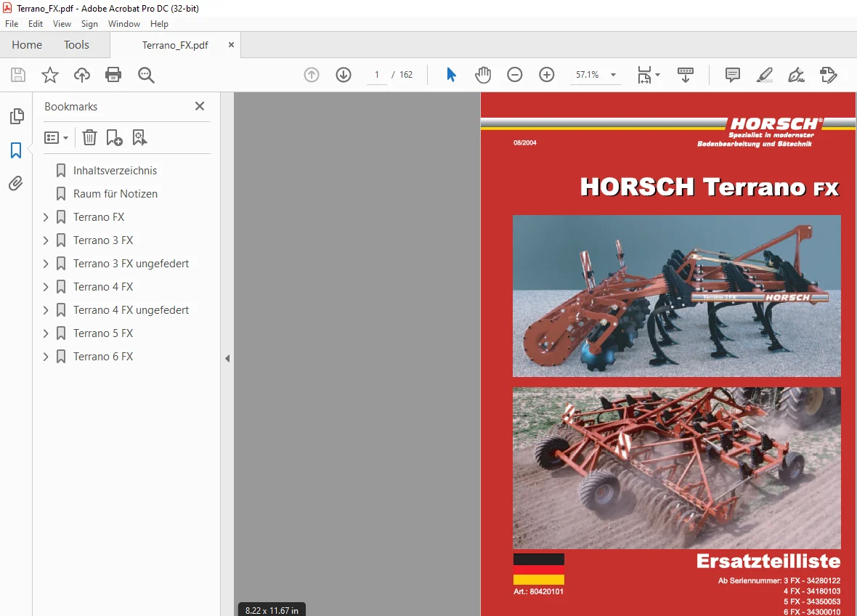Expand the Terrano FX bookmark
857x616 pixels.
46,217
